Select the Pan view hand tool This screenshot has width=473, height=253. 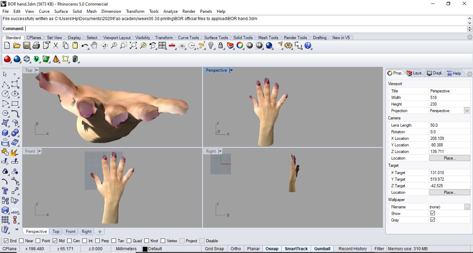coord(94,45)
